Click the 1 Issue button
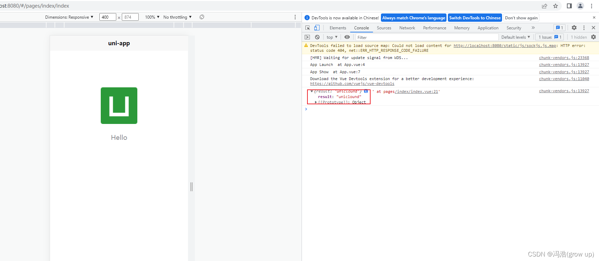The width and height of the screenshot is (599, 261). click(x=550, y=37)
